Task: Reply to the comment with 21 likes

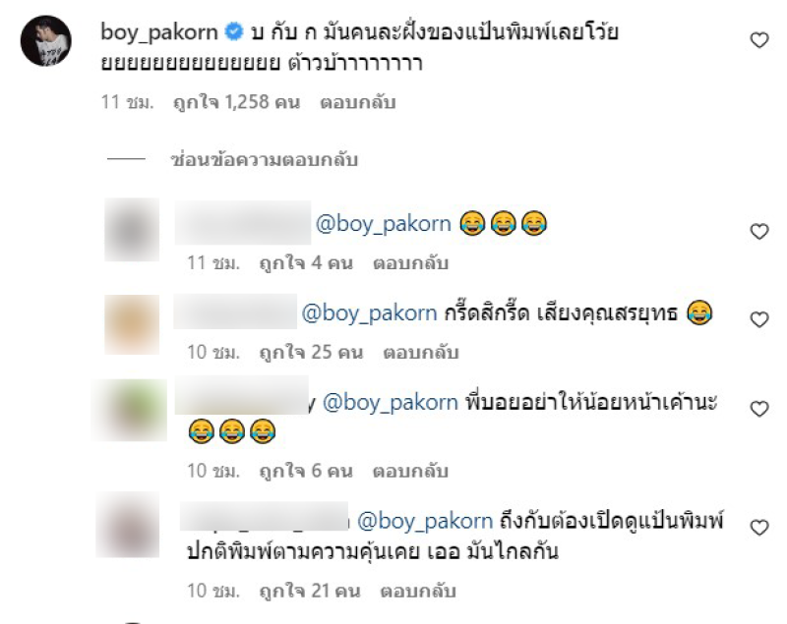Action: click(418, 591)
